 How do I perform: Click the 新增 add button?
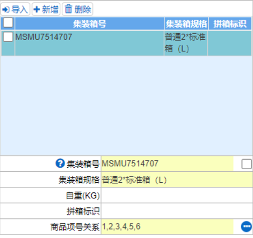coord(46,9)
